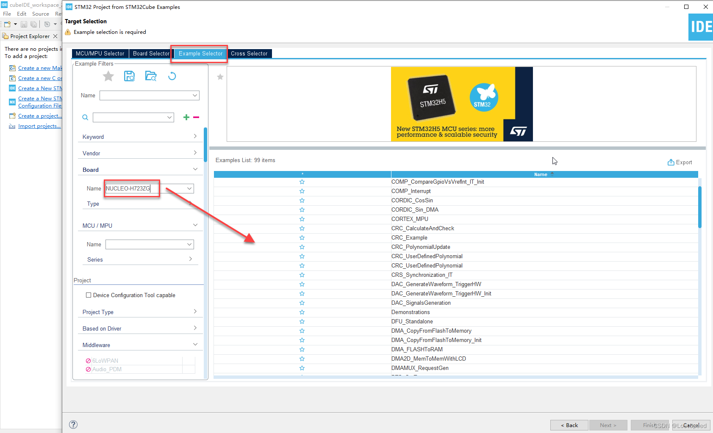Open the example Name filter dropdown
Viewport: 713px width, 433px height.
[x=195, y=95]
